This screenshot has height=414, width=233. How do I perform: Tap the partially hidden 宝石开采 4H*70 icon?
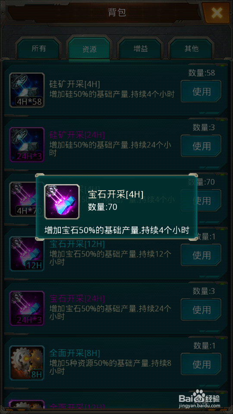tap(23, 199)
